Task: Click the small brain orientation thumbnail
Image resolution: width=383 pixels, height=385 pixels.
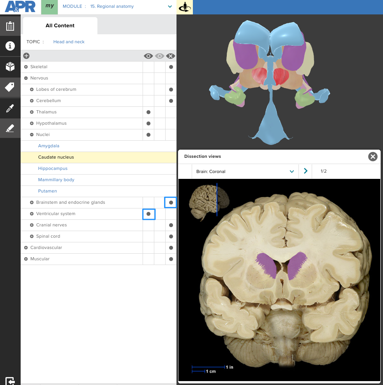Action: coord(209,202)
